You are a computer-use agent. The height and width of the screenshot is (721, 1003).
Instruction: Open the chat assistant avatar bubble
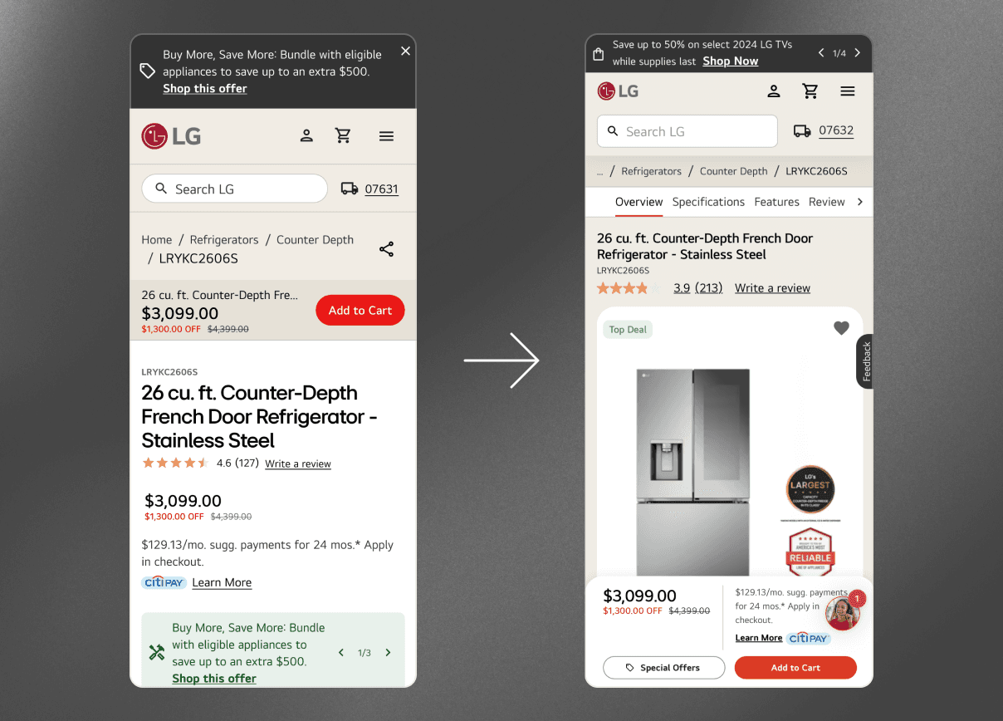pos(843,614)
